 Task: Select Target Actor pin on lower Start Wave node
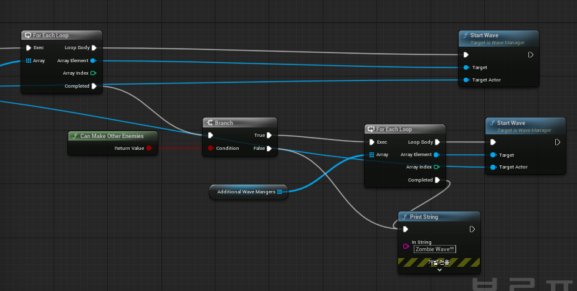[493, 167]
